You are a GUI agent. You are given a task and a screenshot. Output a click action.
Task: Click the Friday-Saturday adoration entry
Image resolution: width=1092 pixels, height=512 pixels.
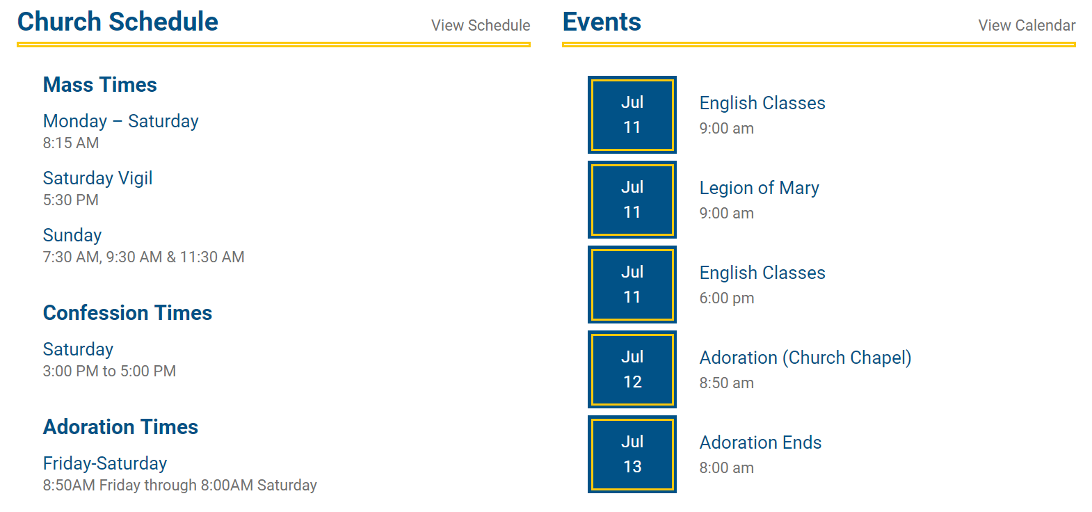click(x=105, y=463)
